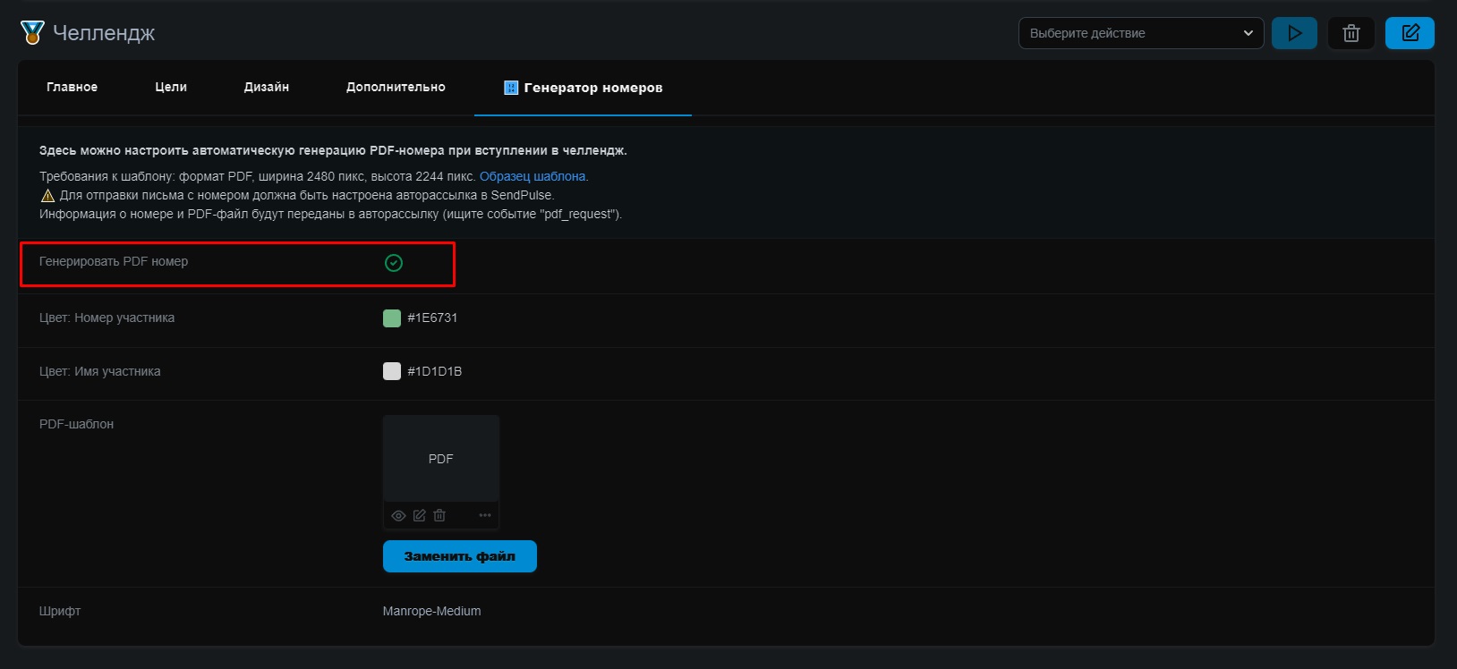Click the edit icon under PDF template
1457x669 pixels.
coord(419,515)
